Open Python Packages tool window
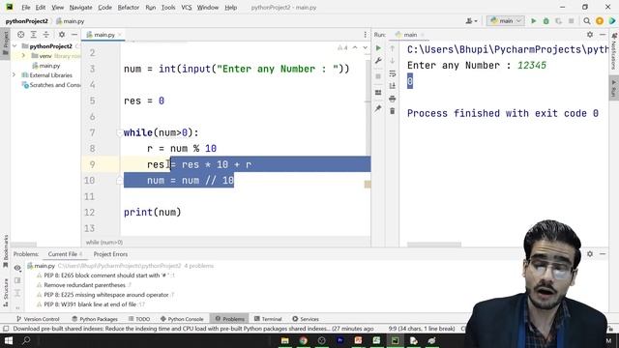619x348 pixels. [x=95, y=319]
